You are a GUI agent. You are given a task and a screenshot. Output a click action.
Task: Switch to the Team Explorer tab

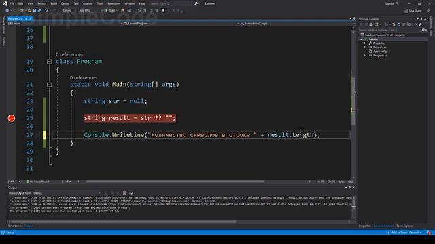click(x=405, y=226)
